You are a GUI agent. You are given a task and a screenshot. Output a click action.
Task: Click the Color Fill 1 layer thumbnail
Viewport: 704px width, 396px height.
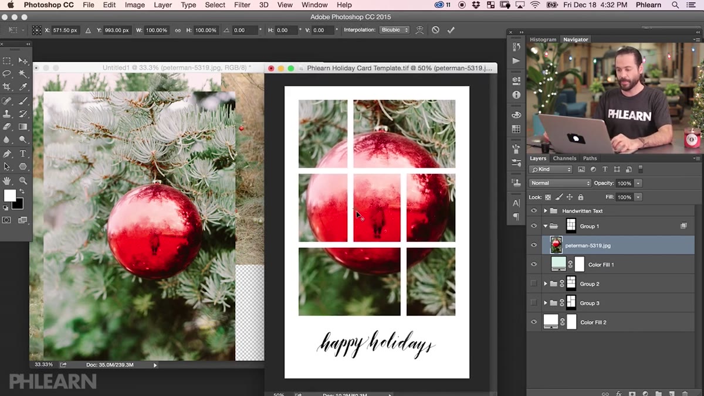pyautogui.click(x=559, y=264)
